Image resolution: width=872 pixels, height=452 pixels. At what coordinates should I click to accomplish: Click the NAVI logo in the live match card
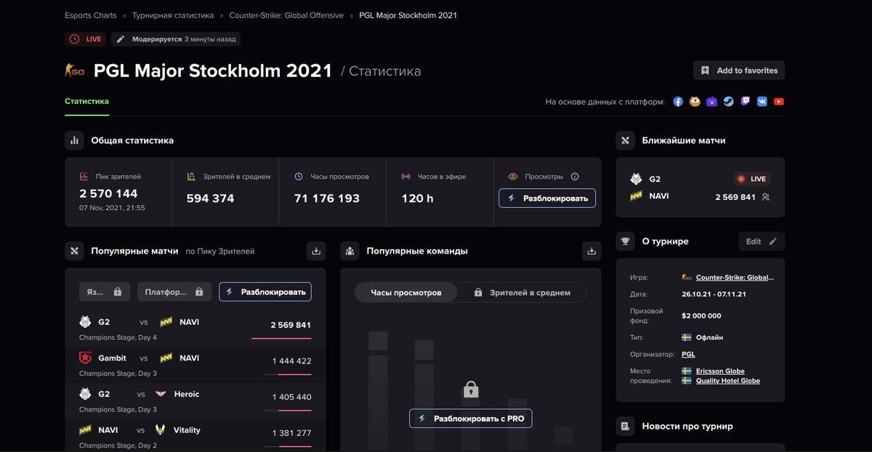(636, 196)
